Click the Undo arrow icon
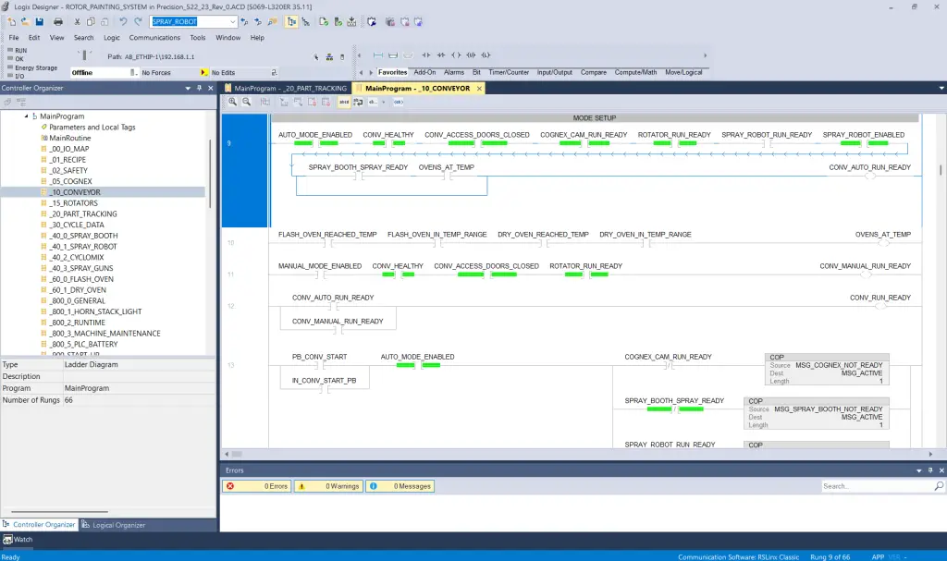 [x=123, y=22]
